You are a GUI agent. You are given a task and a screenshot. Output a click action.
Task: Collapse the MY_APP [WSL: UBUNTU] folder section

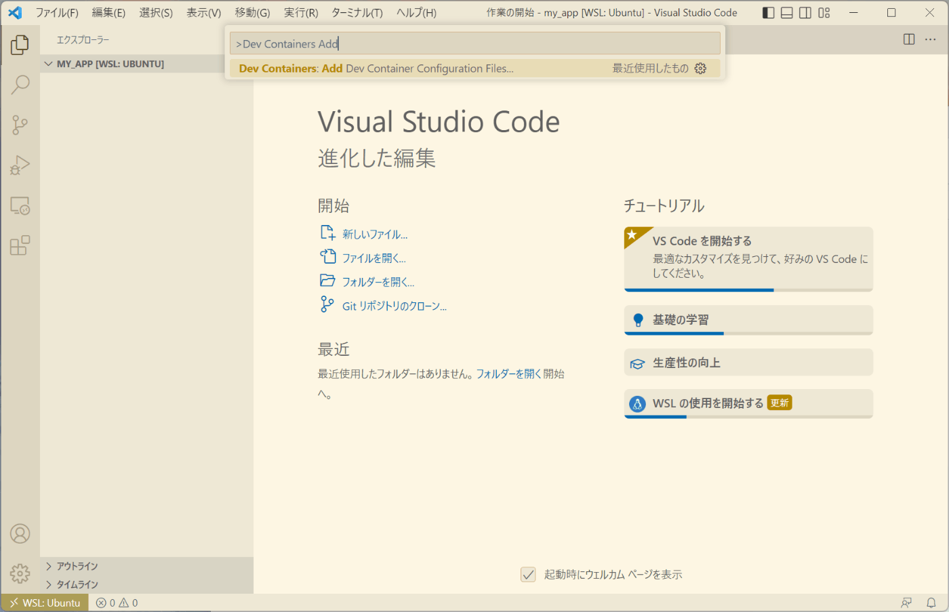click(146, 64)
